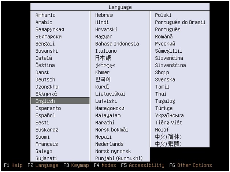Pick Türkçe from the list
Image resolution: width=230 pixels, height=172 pixels.
[163, 108]
